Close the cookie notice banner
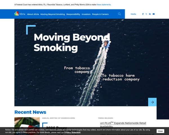 160,131
